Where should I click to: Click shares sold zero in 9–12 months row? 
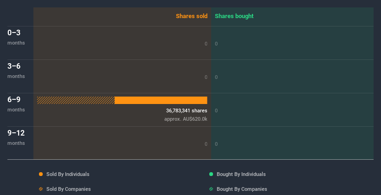click(x=206, y=144)
